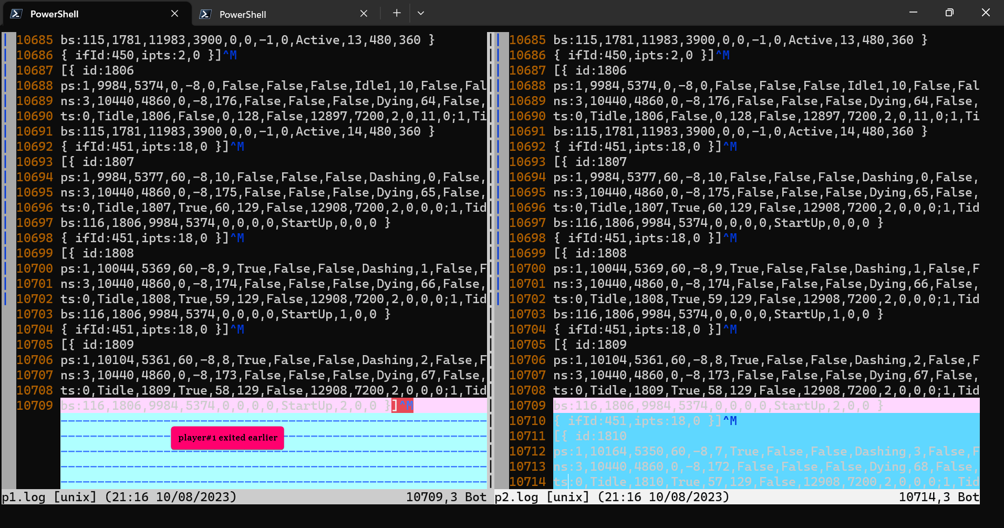Close the first PowerShell tab
The image size is (1004, 528).
(x=174, y=14)
